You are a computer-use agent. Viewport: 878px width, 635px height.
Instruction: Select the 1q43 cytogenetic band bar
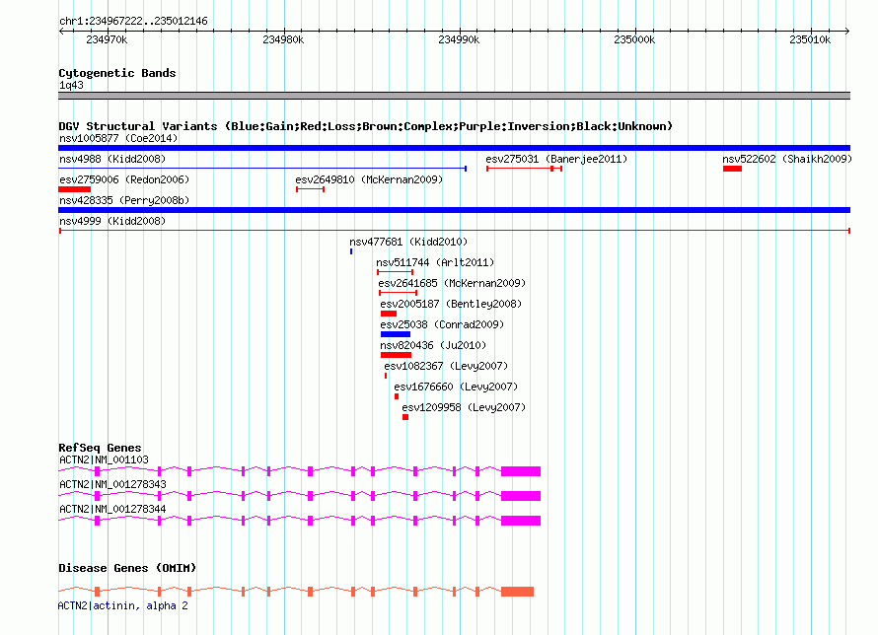tap(454, 97)
